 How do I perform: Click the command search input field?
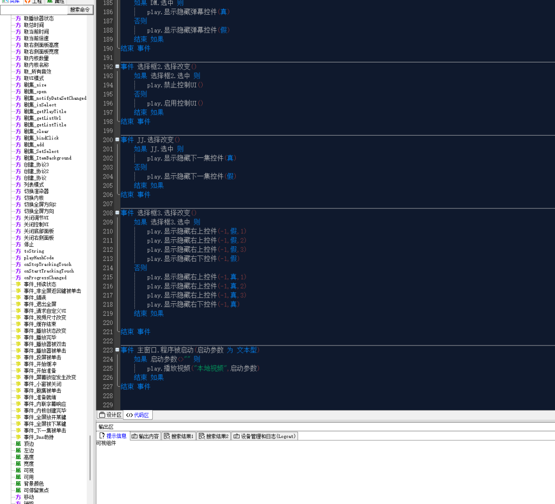(x=34, y=10)
